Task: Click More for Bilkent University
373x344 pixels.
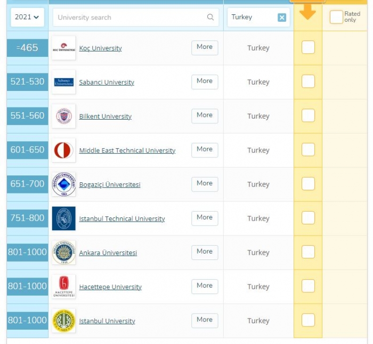Action: [x=205, y=116]
